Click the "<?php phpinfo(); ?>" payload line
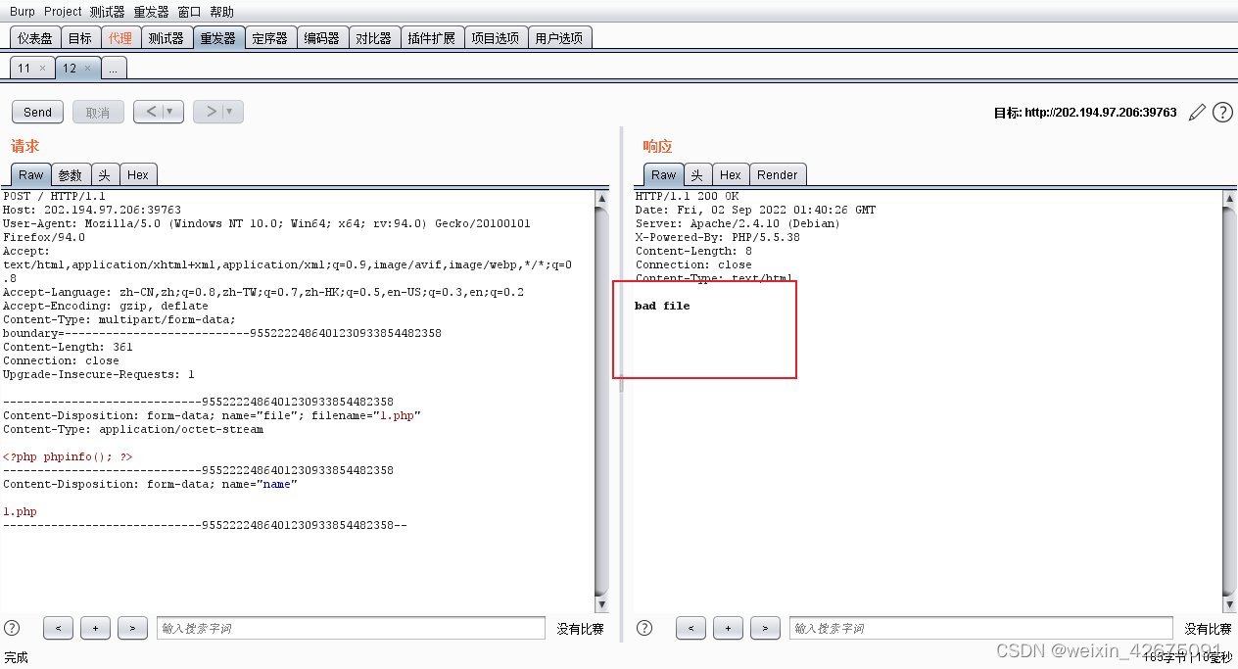The height and width of the screenshot is (669, 1238). pyautogui.click(x=68, y=456)
